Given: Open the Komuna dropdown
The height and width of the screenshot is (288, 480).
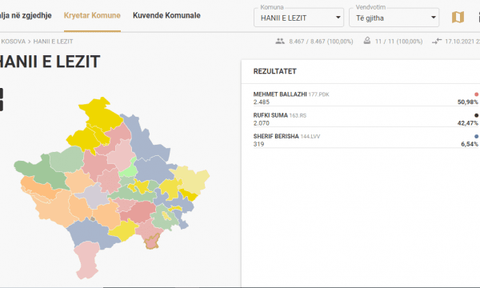Looking at the screenshot, I should (298, 18).
